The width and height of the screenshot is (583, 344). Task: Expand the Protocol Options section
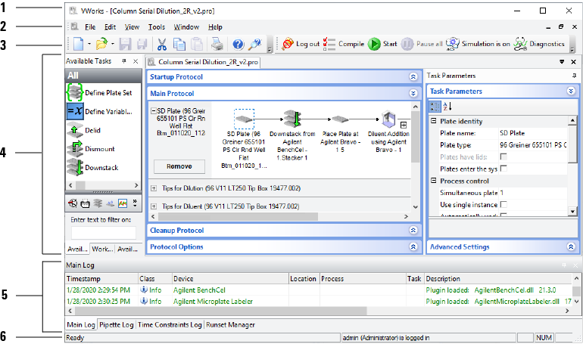(x=413, y=246)
